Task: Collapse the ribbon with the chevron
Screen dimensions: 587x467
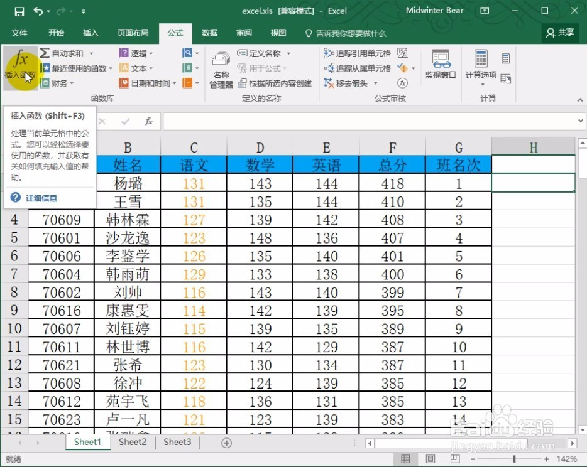Action: (580, 100)
